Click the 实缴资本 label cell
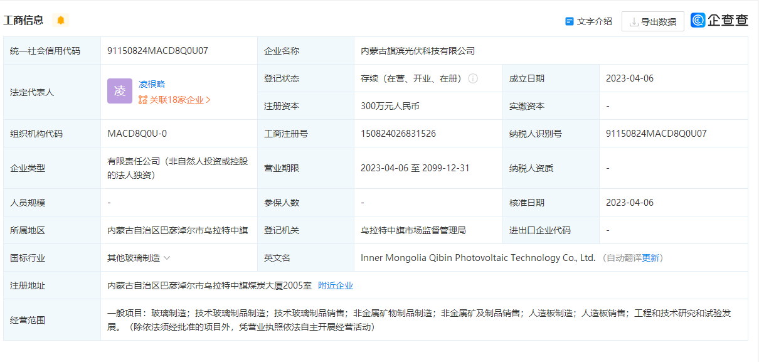The width and height of the screenshot is (759, 362). (x=551, y=106)
